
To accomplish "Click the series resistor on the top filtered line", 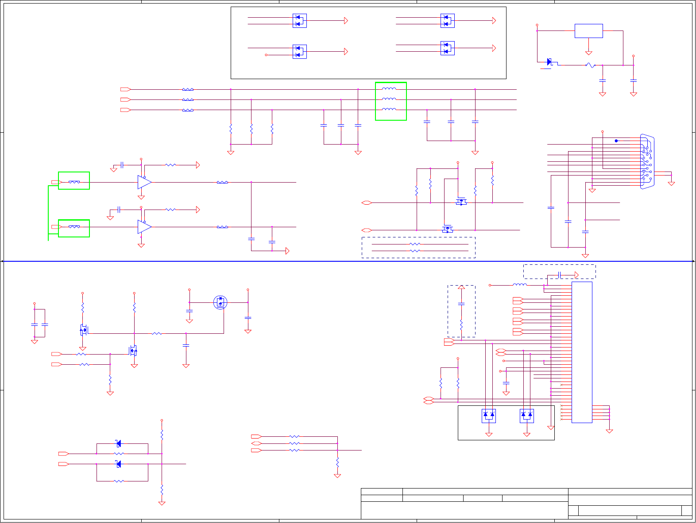I will 188,89.
